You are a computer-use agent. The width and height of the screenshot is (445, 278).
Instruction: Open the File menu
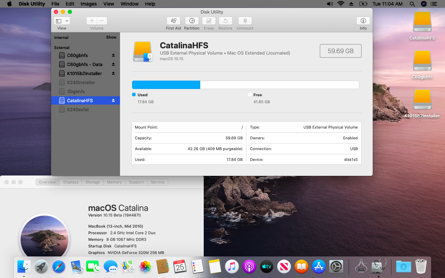pyautogui.click(x=55, y=4)
